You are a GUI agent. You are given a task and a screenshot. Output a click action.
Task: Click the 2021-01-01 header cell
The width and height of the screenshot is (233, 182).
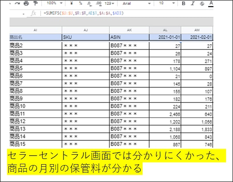(165, 37)
